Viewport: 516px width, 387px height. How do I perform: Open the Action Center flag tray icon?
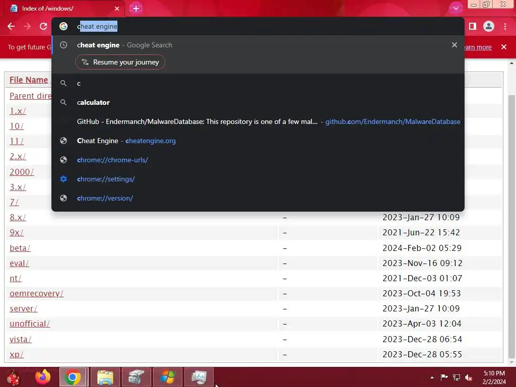point(444,377)
